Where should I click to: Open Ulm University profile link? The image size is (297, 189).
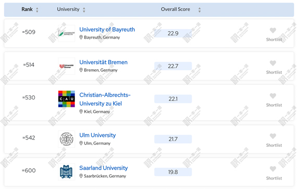tap(97, 135)
